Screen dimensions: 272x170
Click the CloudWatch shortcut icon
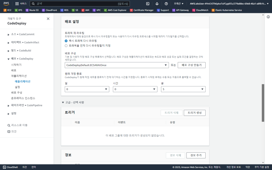click(x=194, y=10)
